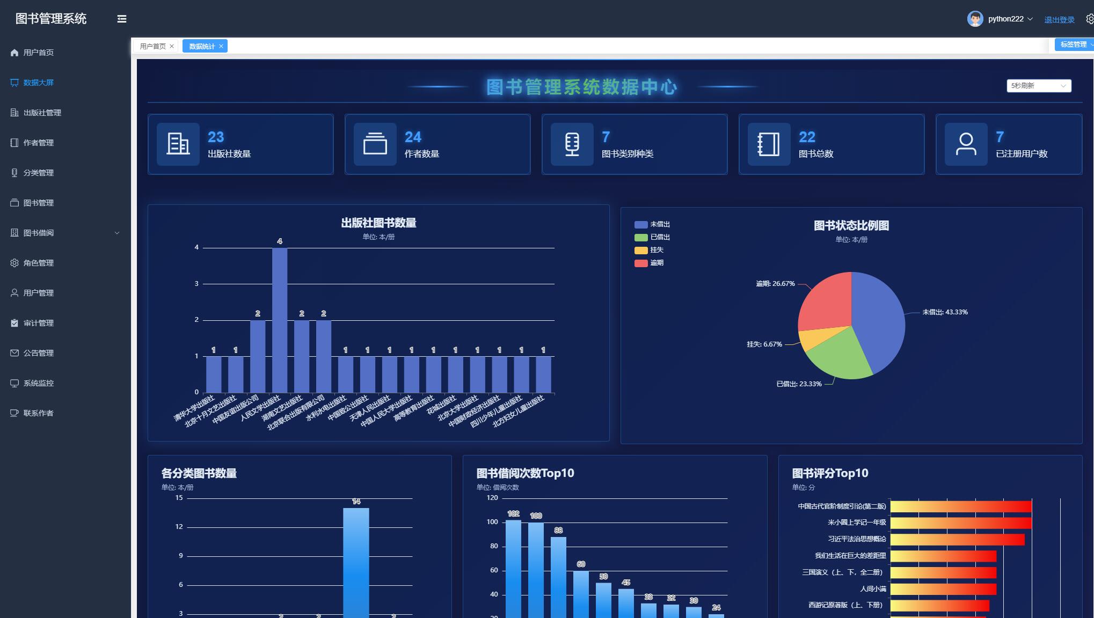Open the 5秒刷新 refresh interval dropdown

coord(1038,86)
